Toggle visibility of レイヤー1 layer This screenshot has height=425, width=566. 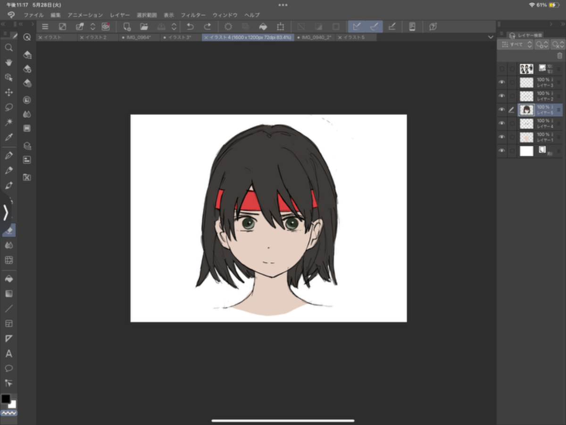[502, 137]
